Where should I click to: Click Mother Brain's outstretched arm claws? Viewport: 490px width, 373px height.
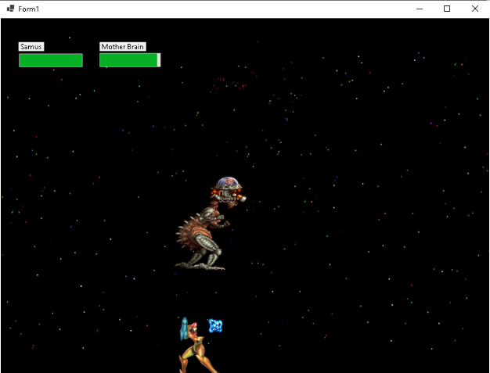[x=226, y=223]
